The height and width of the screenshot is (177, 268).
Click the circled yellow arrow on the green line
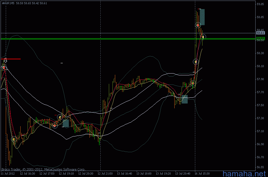click(203, 37)
